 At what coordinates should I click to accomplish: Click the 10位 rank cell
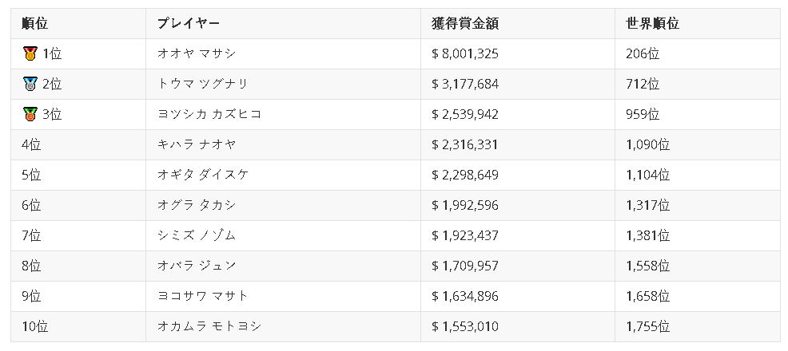coord(35,327)
